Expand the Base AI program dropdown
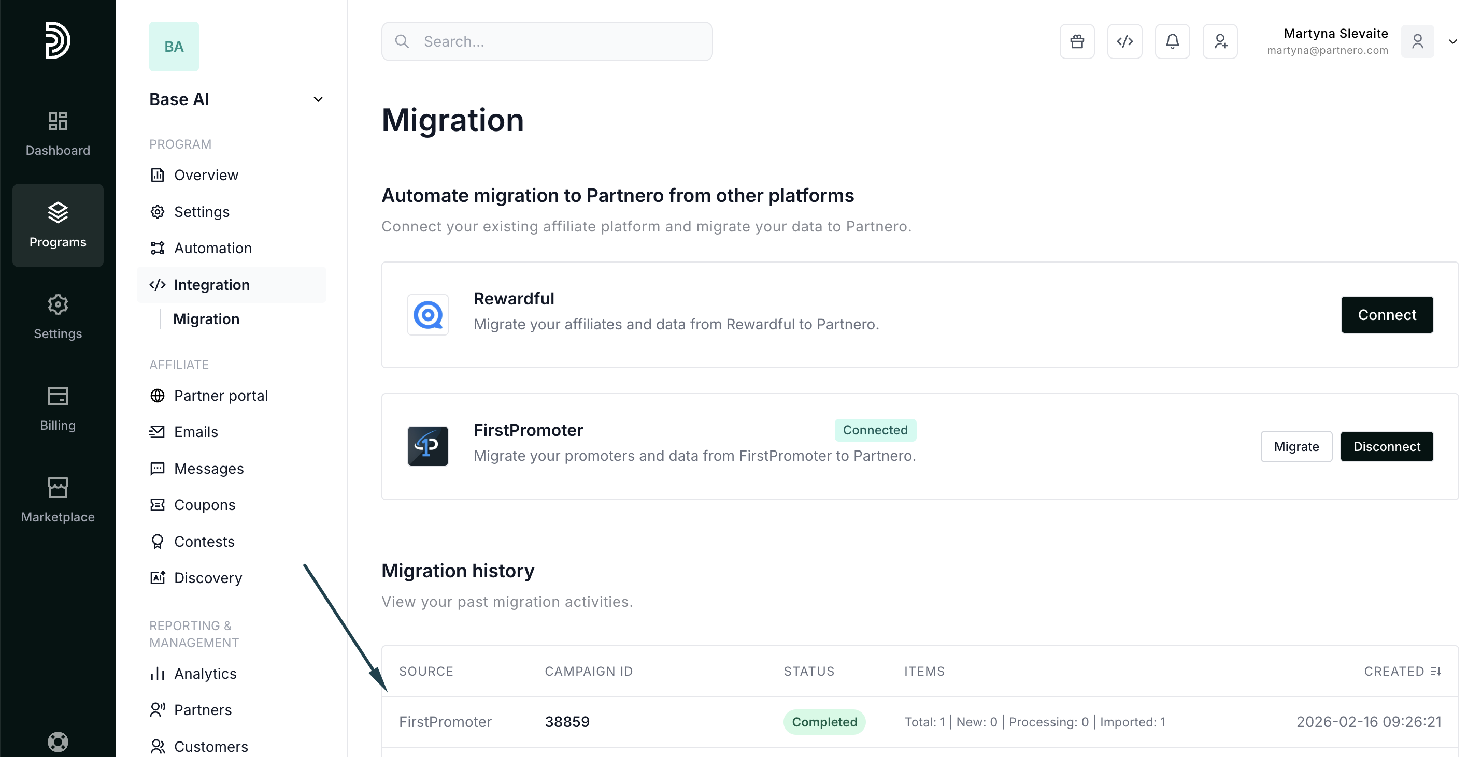Viewport: 1482px width, 757px height. (318, 99)
